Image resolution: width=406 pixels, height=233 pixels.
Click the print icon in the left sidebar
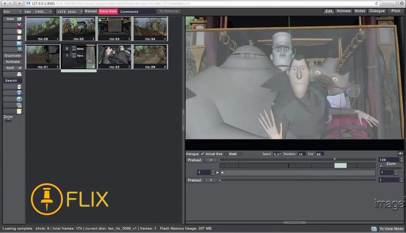(19, 74)
